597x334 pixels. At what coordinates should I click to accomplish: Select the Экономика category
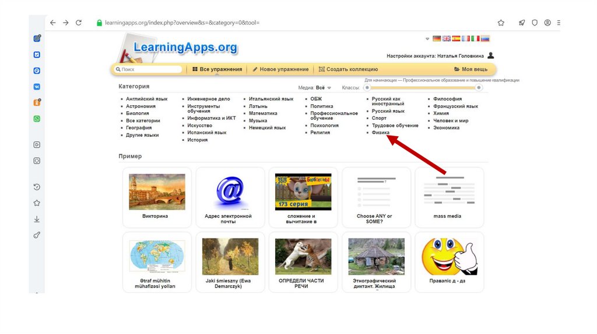[446, 127]
